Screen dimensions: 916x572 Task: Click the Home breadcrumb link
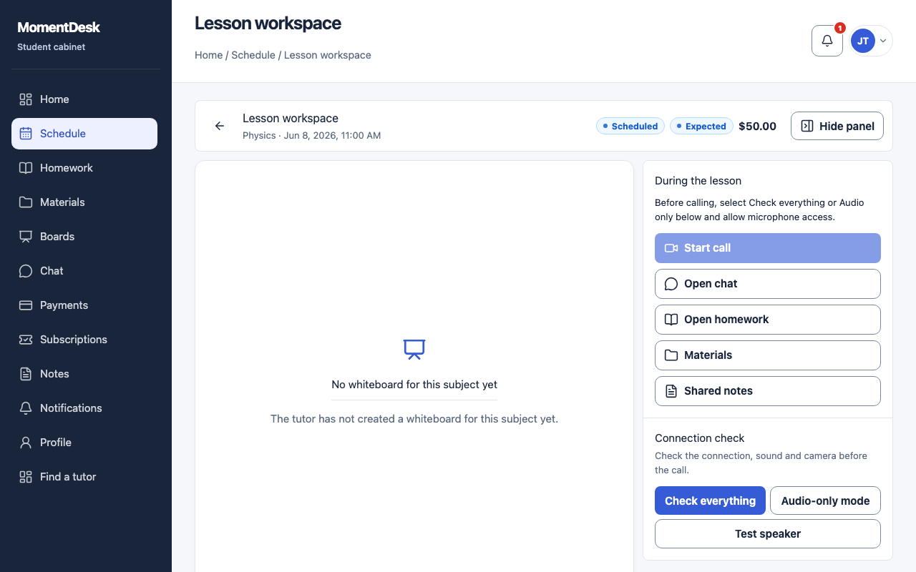tap(208, 55)
